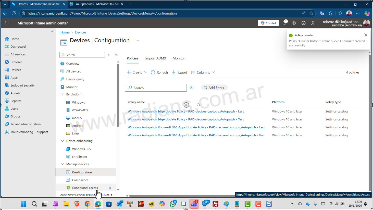373x210 pixels.
Task: Open the settings gear in header
Action: (294, 23)
